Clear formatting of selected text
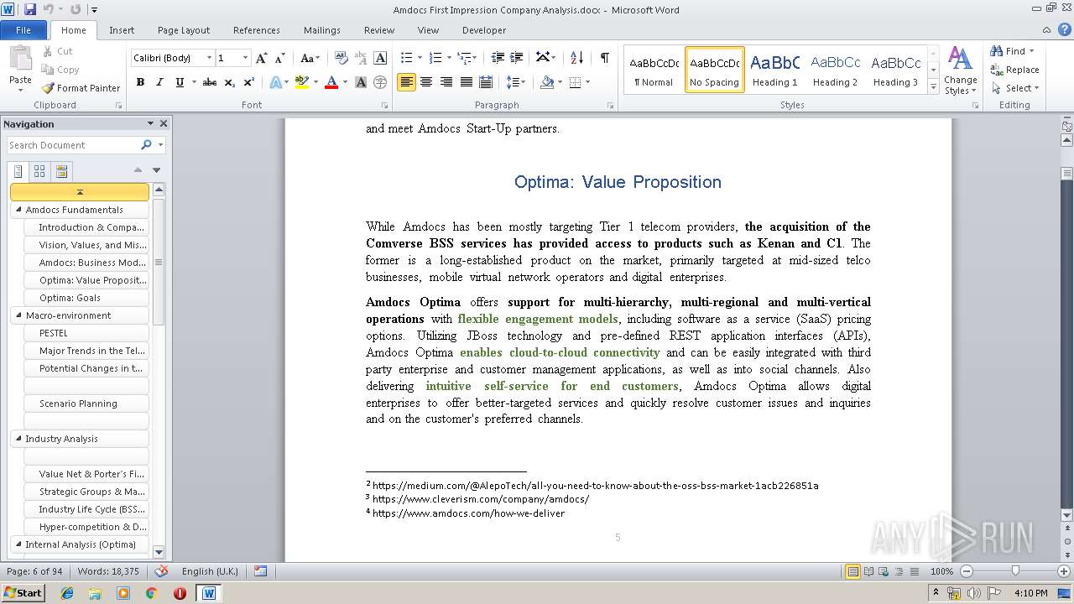 pos(341,58)
